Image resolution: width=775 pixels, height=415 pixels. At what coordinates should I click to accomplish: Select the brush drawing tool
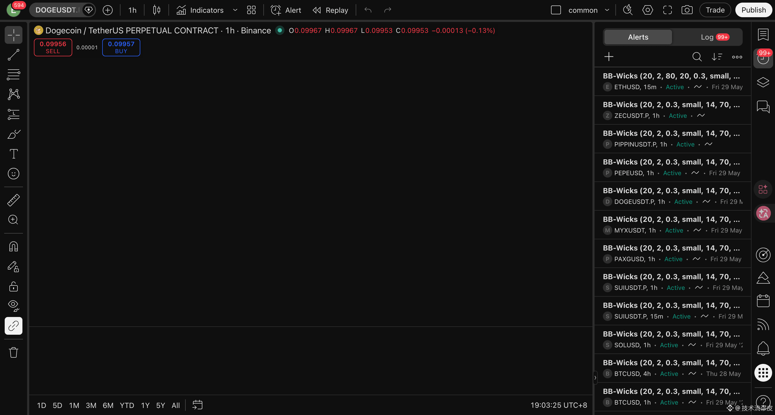click(14, 134)
